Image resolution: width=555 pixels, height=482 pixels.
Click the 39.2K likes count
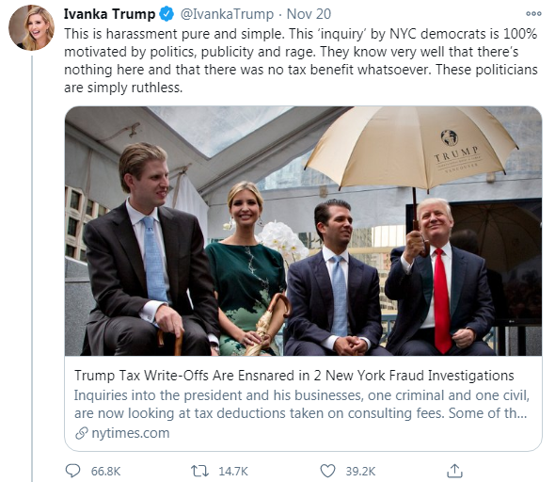tap(360, 472)
